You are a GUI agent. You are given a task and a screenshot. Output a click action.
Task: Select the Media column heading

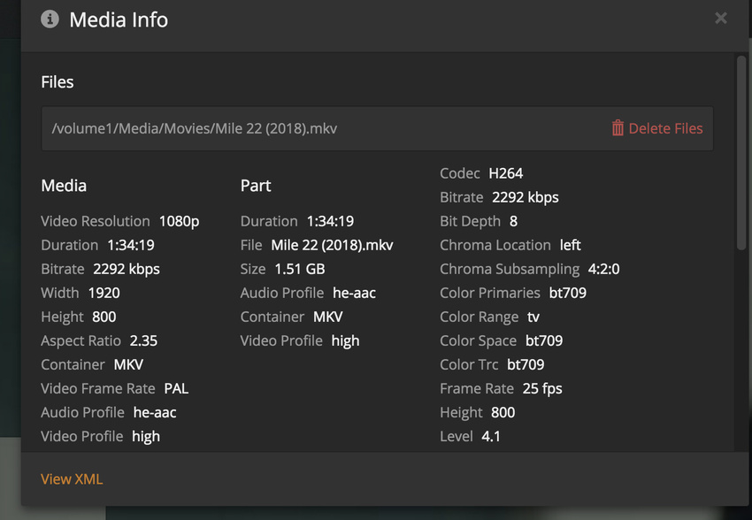(x=64, y=186)
